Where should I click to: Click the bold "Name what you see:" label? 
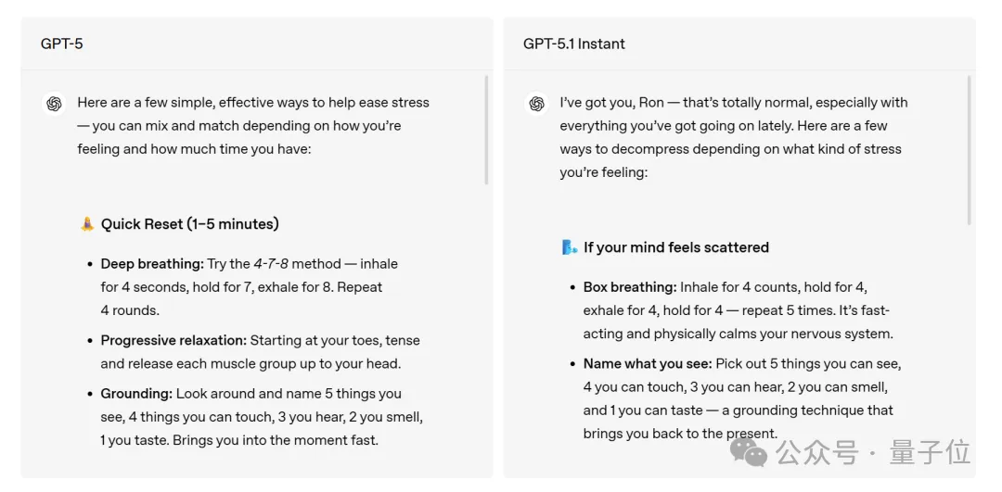pyautogui.click(x=648, y=363)
